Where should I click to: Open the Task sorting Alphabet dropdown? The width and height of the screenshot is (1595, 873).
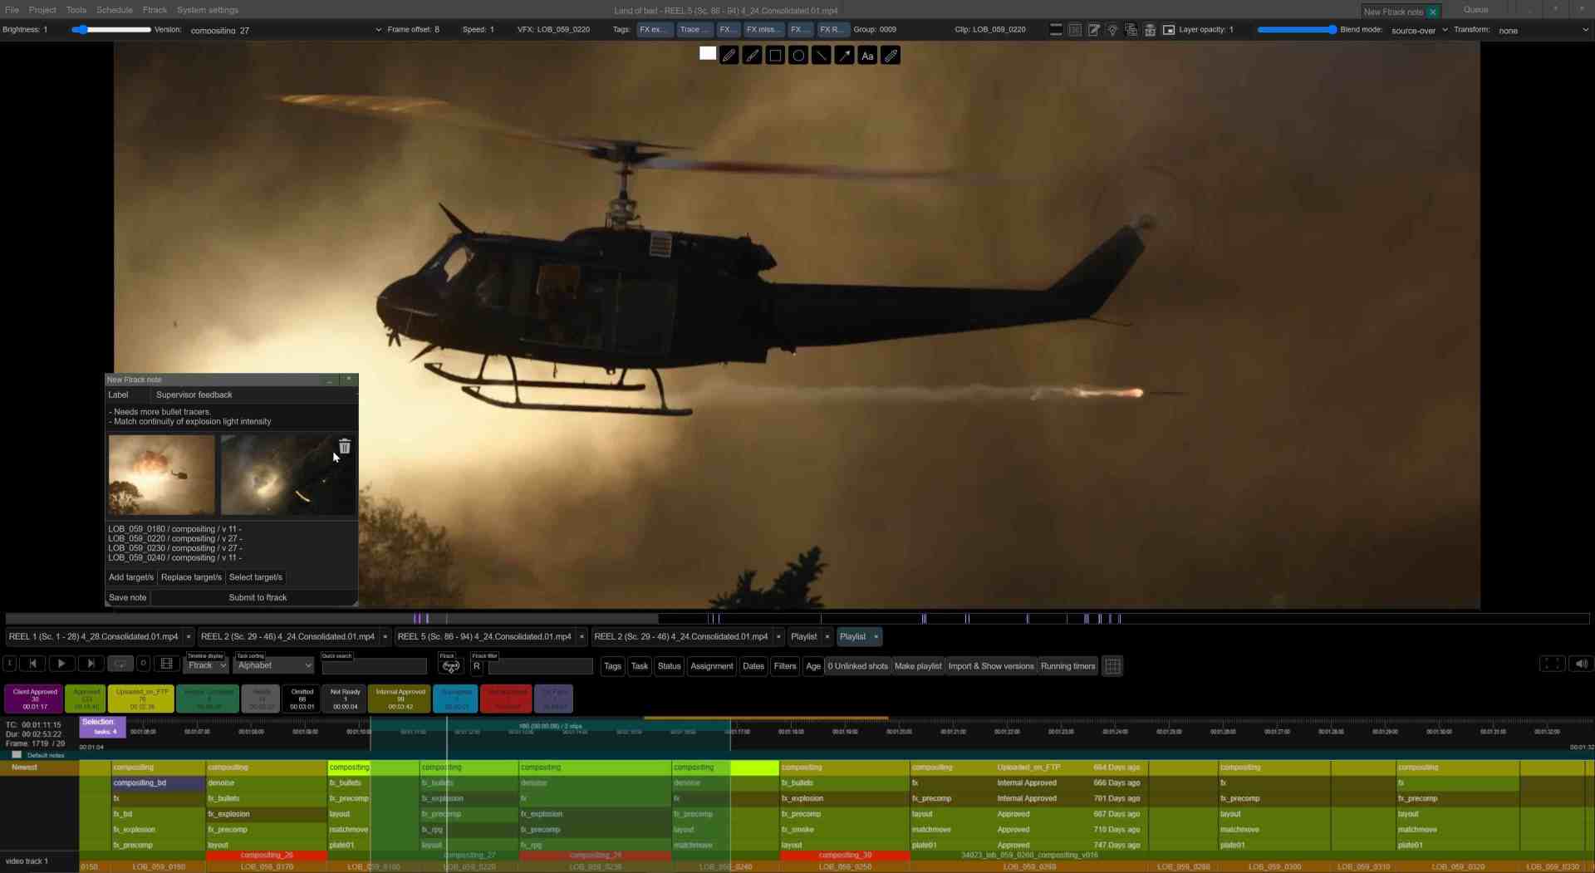tap(273, 665)
